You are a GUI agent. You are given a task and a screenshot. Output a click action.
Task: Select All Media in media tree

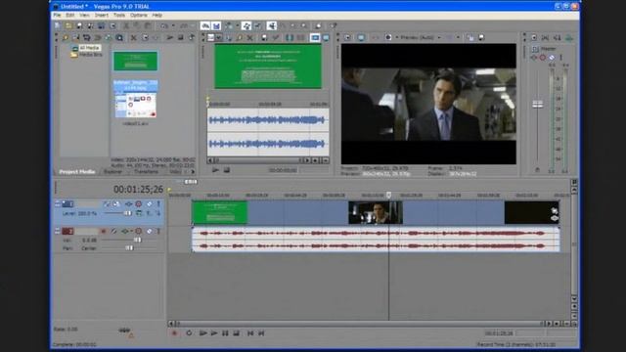89,48
